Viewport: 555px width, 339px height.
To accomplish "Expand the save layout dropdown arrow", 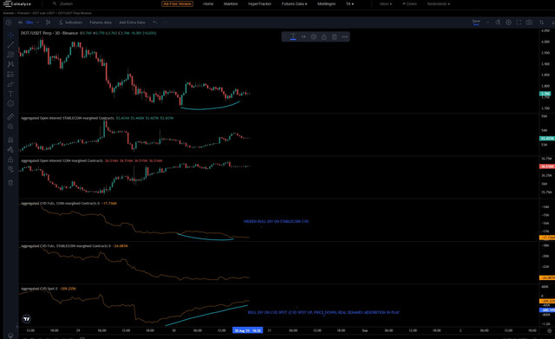I will coord(487,23).
